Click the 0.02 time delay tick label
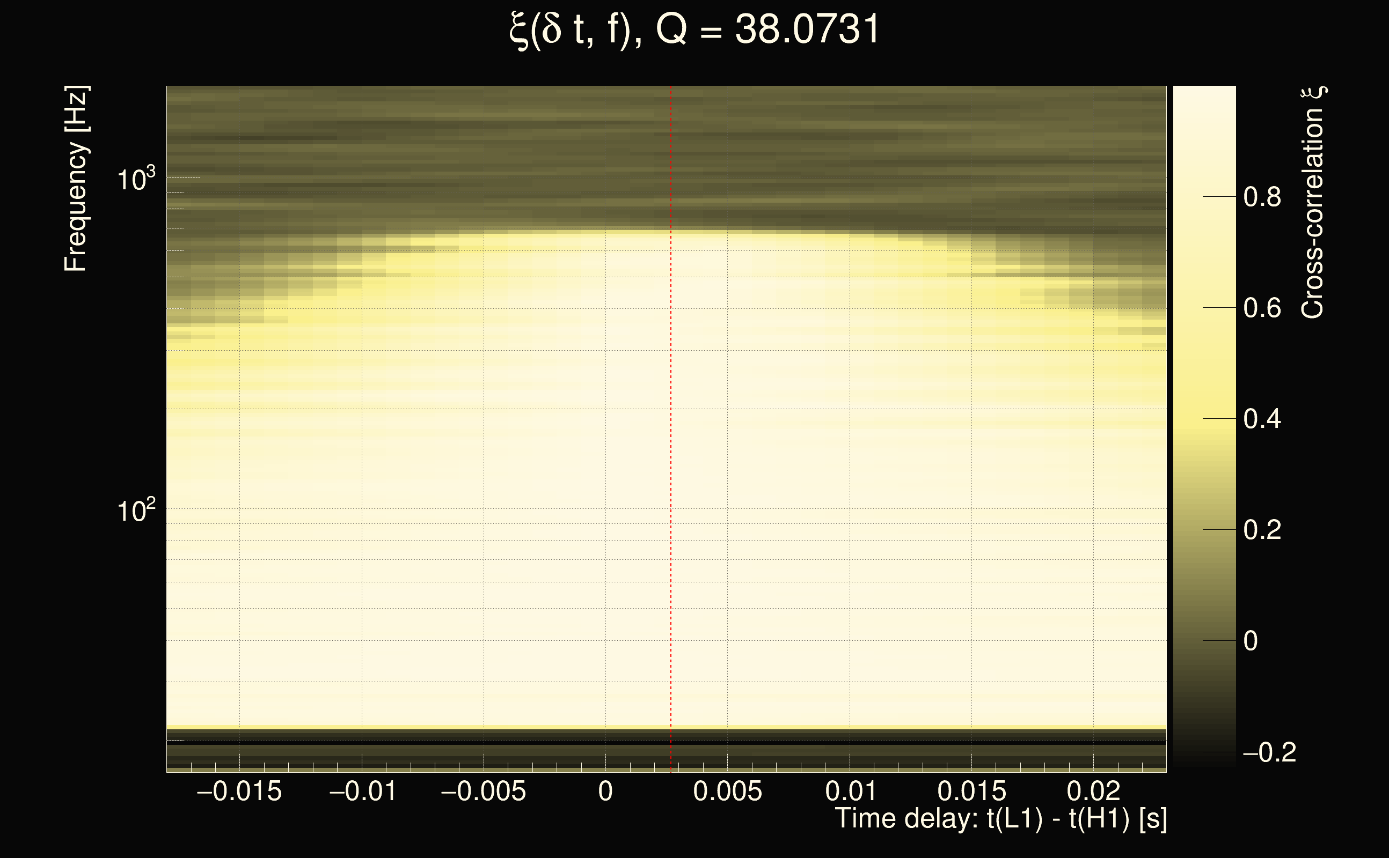 click(1093, 792)
